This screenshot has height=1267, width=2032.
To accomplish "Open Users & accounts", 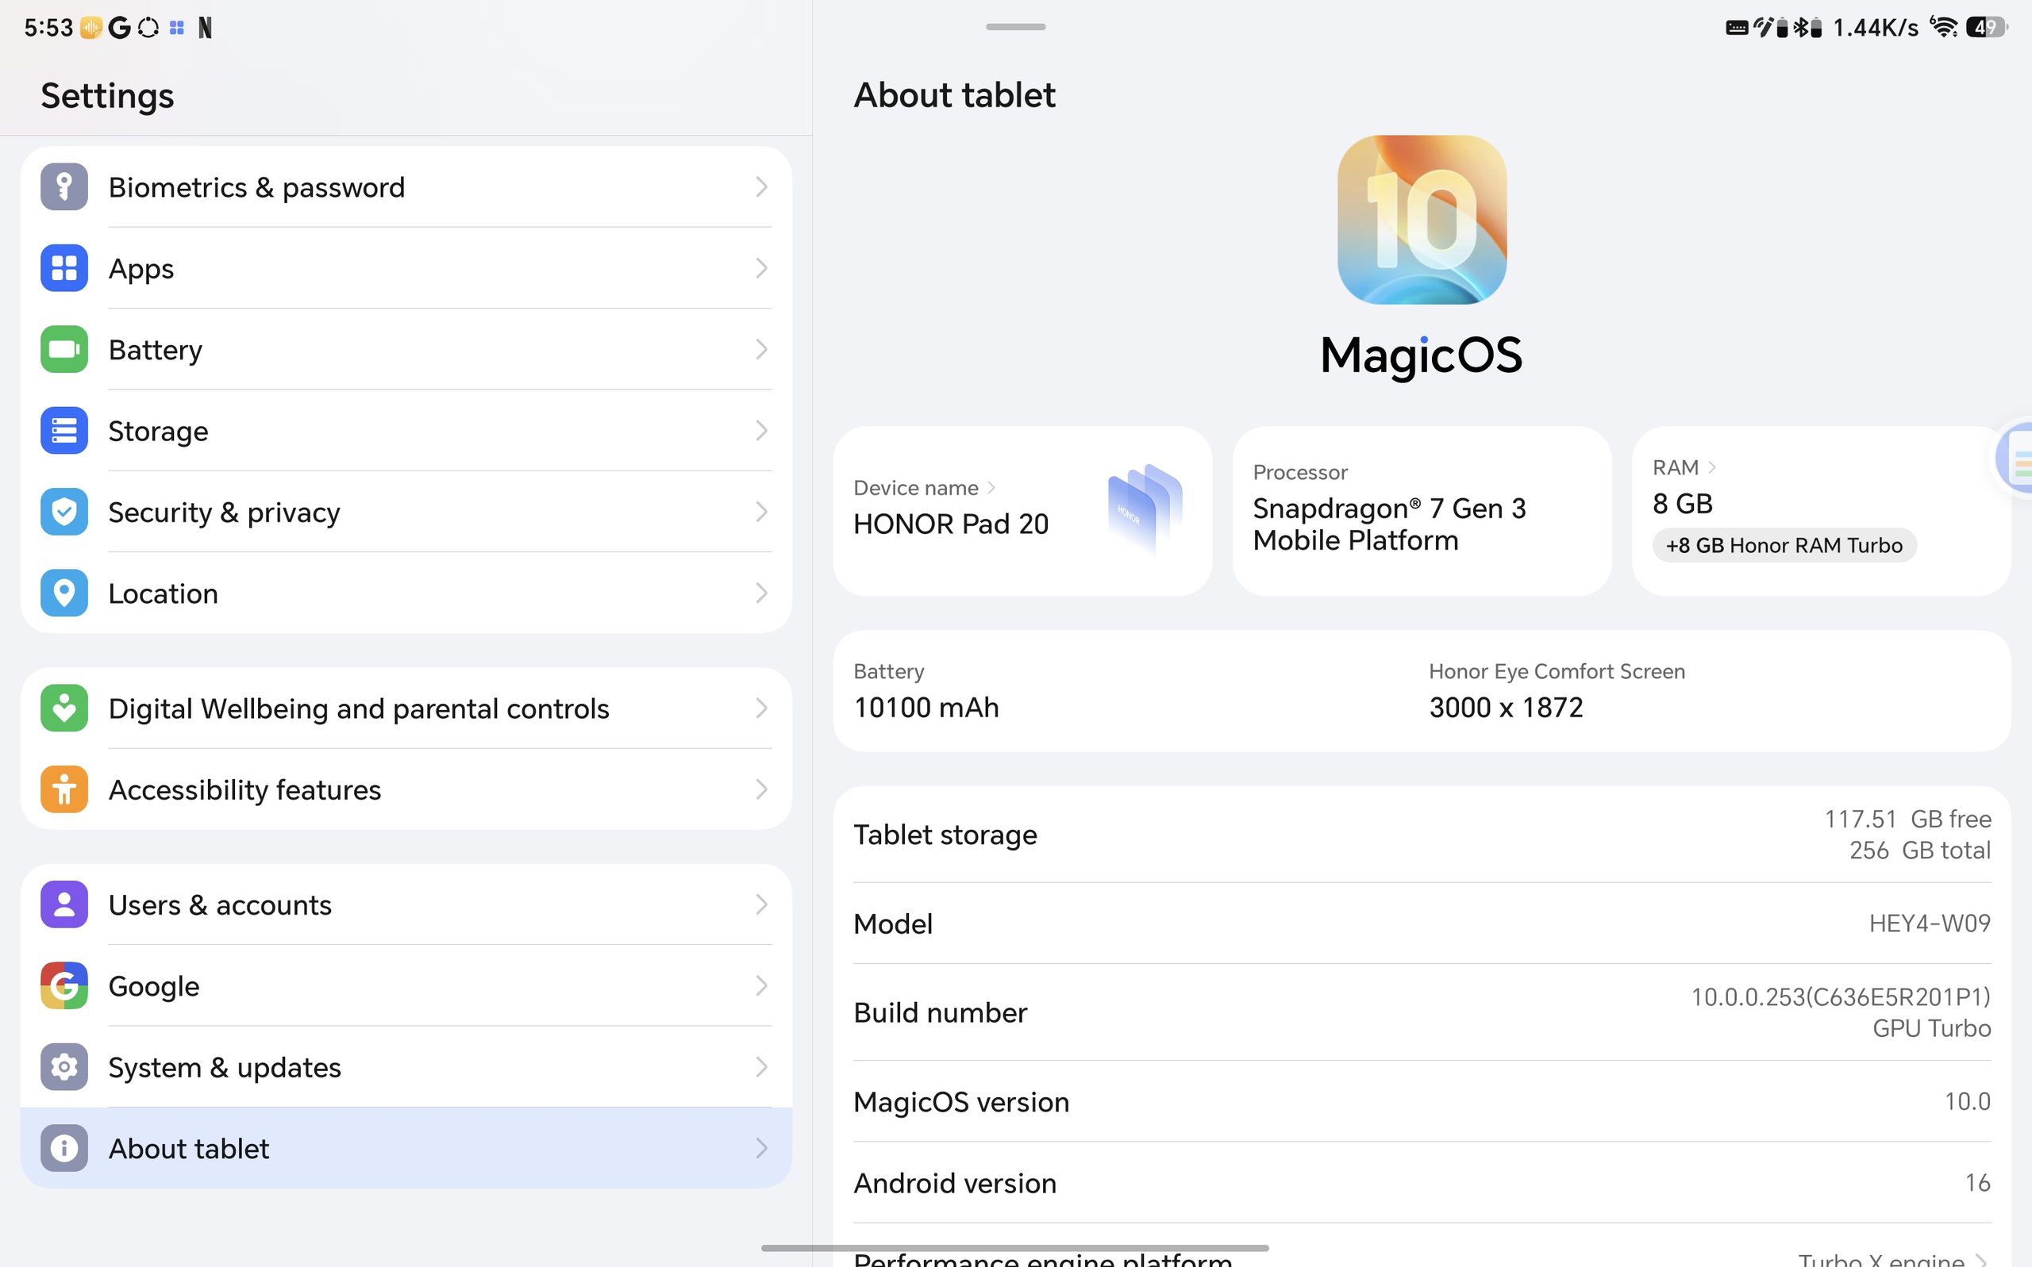I will 406,905.
